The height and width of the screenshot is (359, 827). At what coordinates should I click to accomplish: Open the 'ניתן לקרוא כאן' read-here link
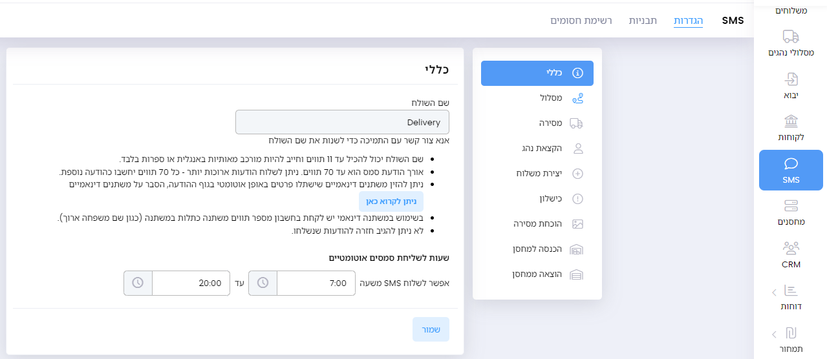coord(391,201)
